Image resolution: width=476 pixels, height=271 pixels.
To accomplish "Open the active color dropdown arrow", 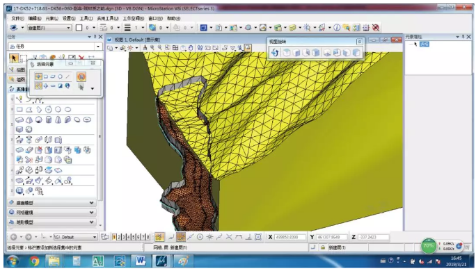I will coord(94,28).
